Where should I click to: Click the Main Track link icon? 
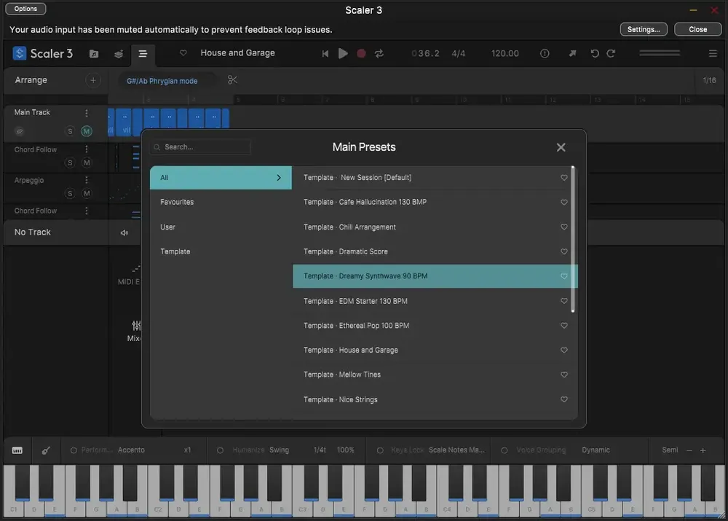[x=20, y=132]
